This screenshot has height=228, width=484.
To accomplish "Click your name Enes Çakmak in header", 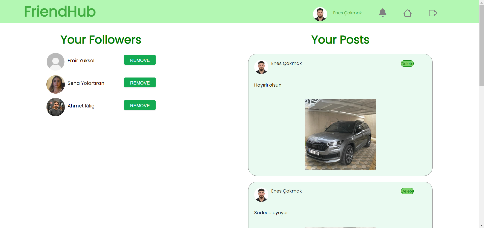I will 347,13.
